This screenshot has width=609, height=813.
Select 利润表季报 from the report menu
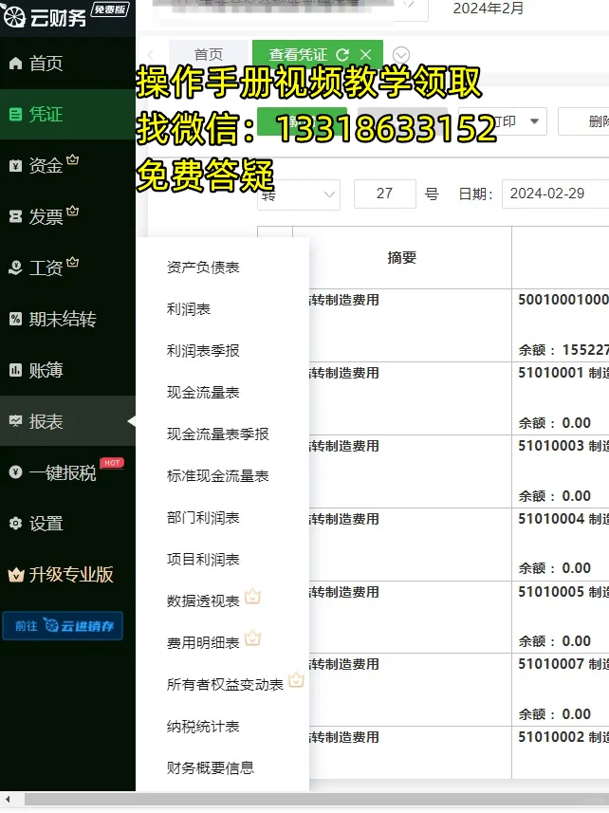coord(203,351)
